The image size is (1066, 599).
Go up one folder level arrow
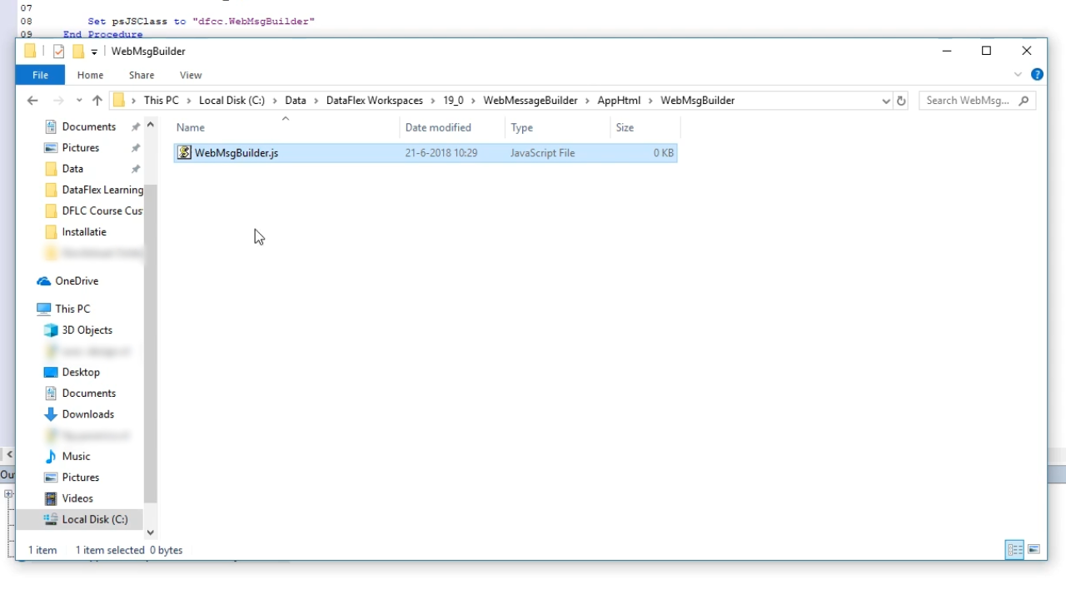coord(97,101)
